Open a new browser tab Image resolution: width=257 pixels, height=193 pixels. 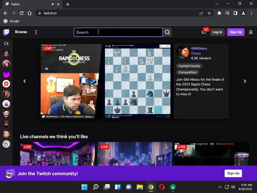(x=68, y=4)
